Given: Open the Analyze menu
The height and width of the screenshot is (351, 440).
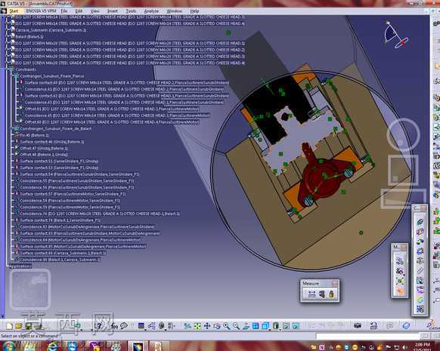Looking at the screenshot, I should click(151, 11).
